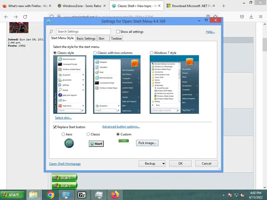Switch to the Skin tab
Screen dimensions: 267x200
point(103,39)
